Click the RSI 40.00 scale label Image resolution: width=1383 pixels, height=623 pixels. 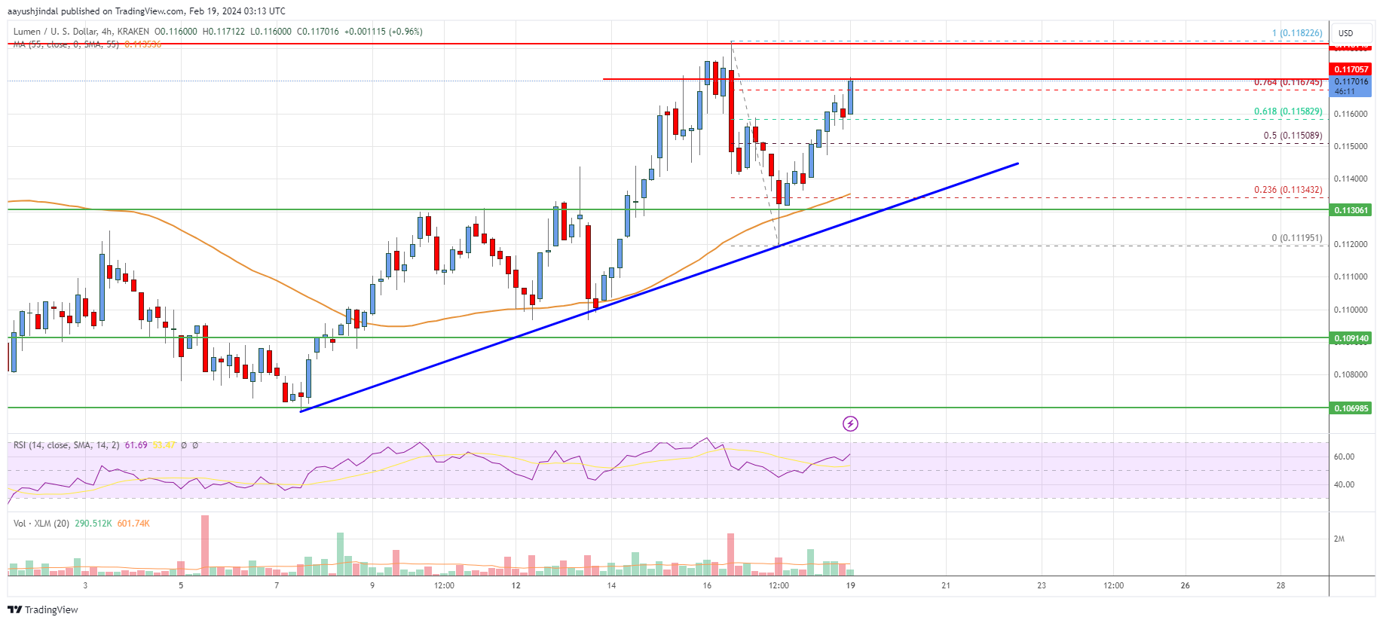[x=1344, y=484]
